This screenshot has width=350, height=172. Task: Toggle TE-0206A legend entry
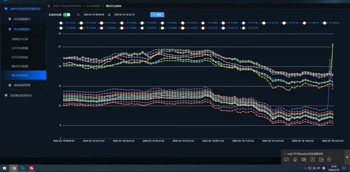(x=128, y=28)
